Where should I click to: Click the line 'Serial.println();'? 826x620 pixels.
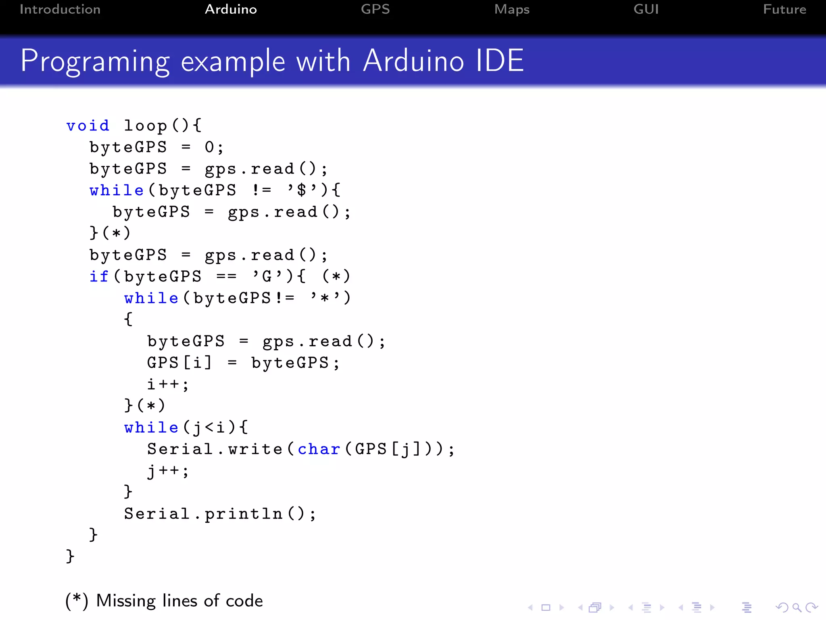pyautogui.click(x=220, y=514)
